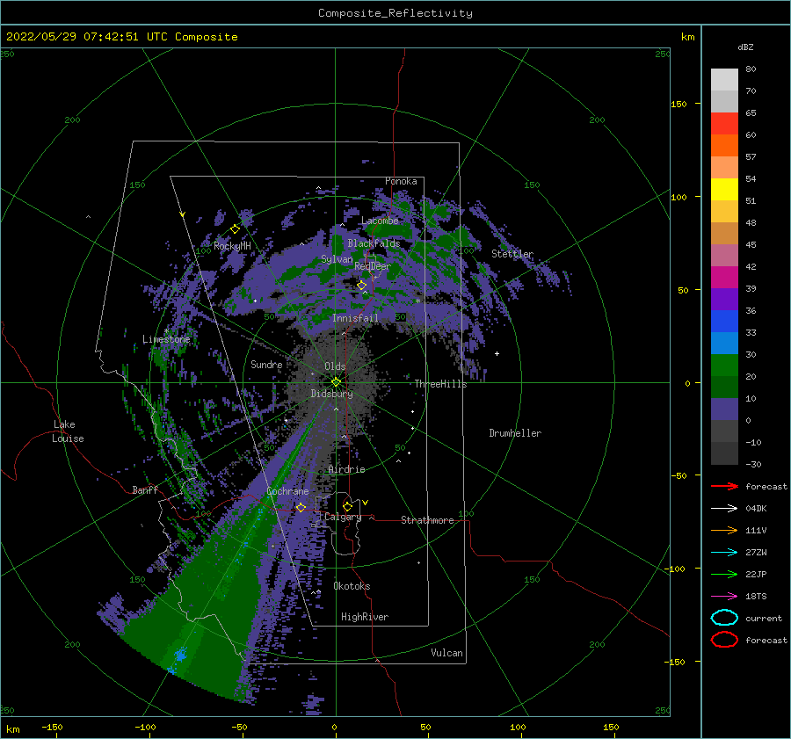This screenshot has height=739, width=791.
Task: Click the Airdrie city label
Action: (x=346, y=469)
